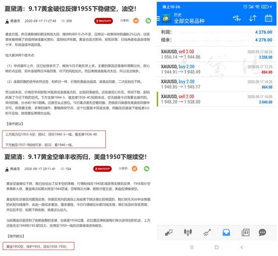Click the trade time 2020.09.17 08:26
The height and width of the screenshot is (256, 278).
coord(260,52)
